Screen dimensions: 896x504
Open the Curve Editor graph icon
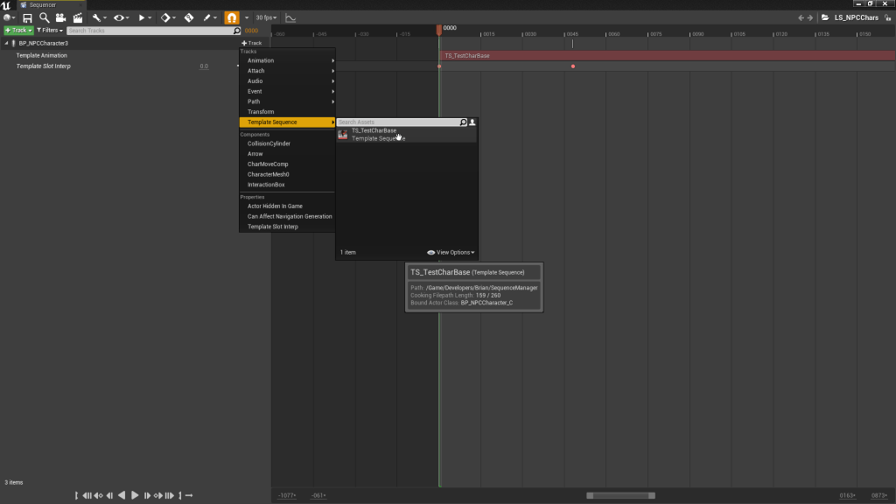point(290,17)
